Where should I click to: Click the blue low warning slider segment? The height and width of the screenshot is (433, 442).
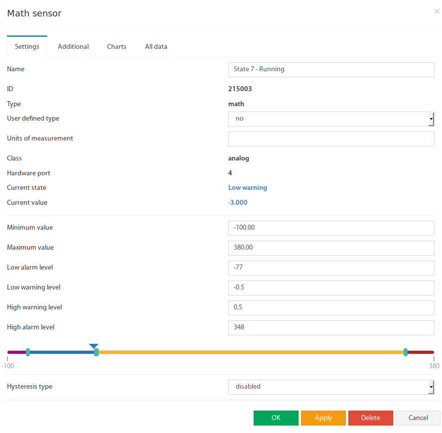tap(62, 352)
